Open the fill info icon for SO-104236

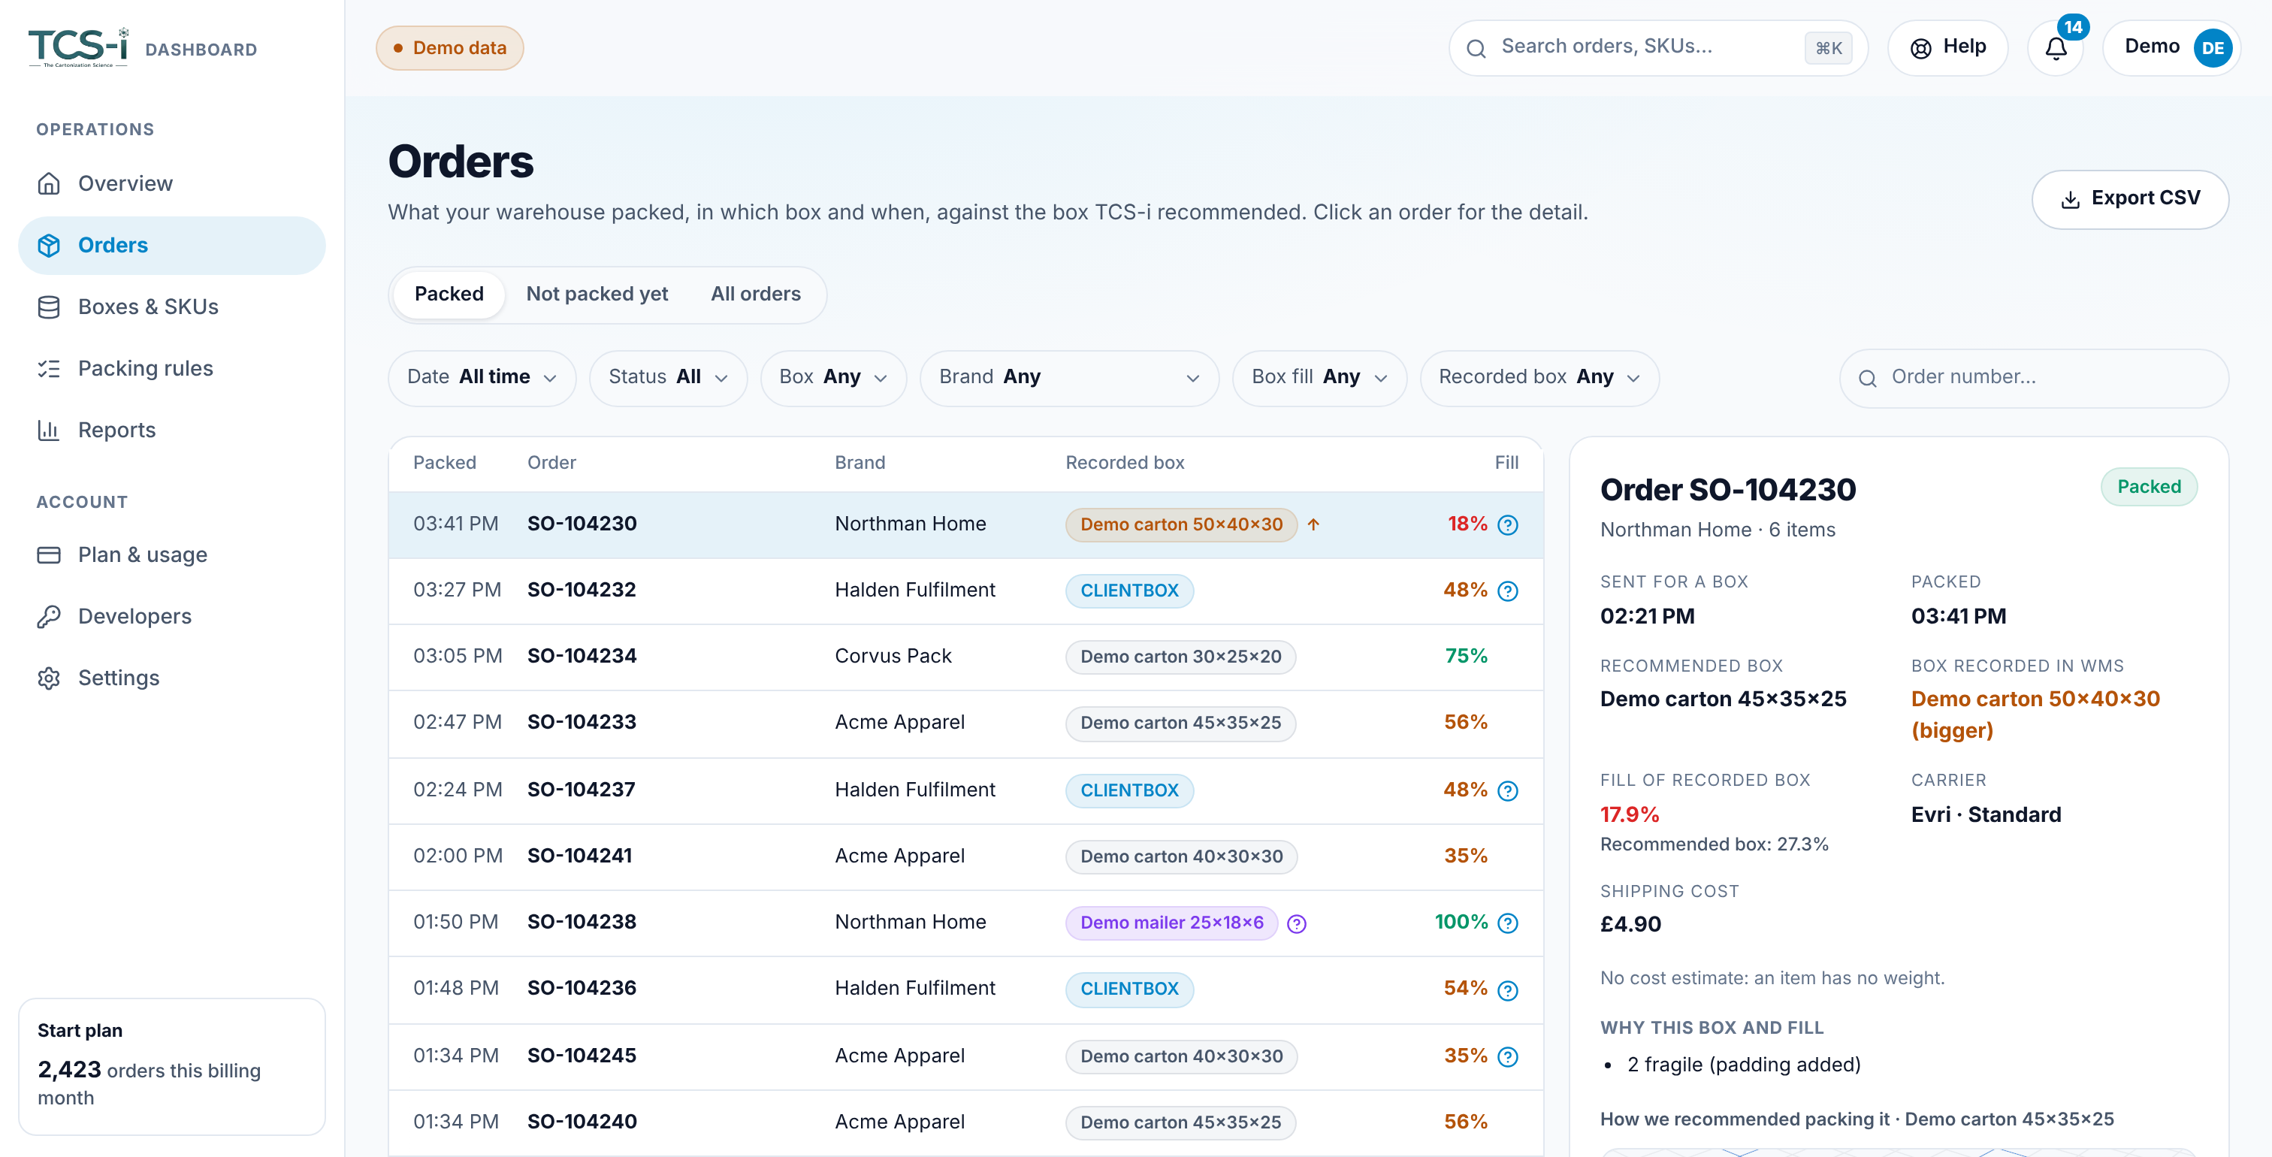tap(1507, 989)
